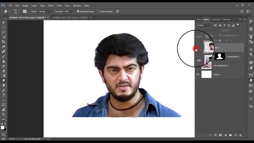Select the black silhouette layer mask thumbnail
Image resolution: width=254 pixels, height=143 pixels.
click(219, 56)
